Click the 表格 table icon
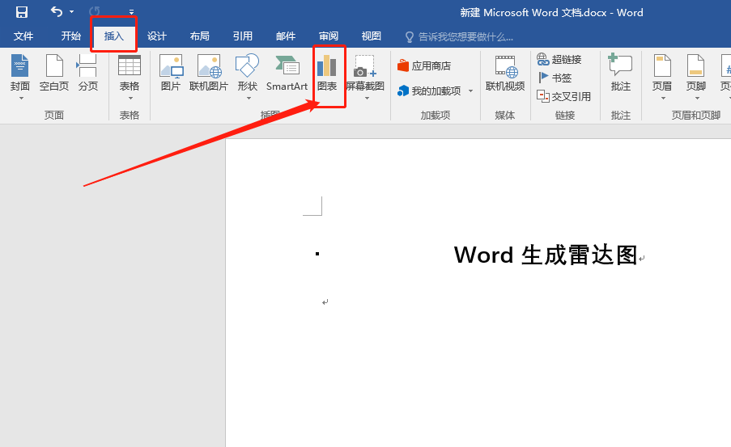 point(130,65)
